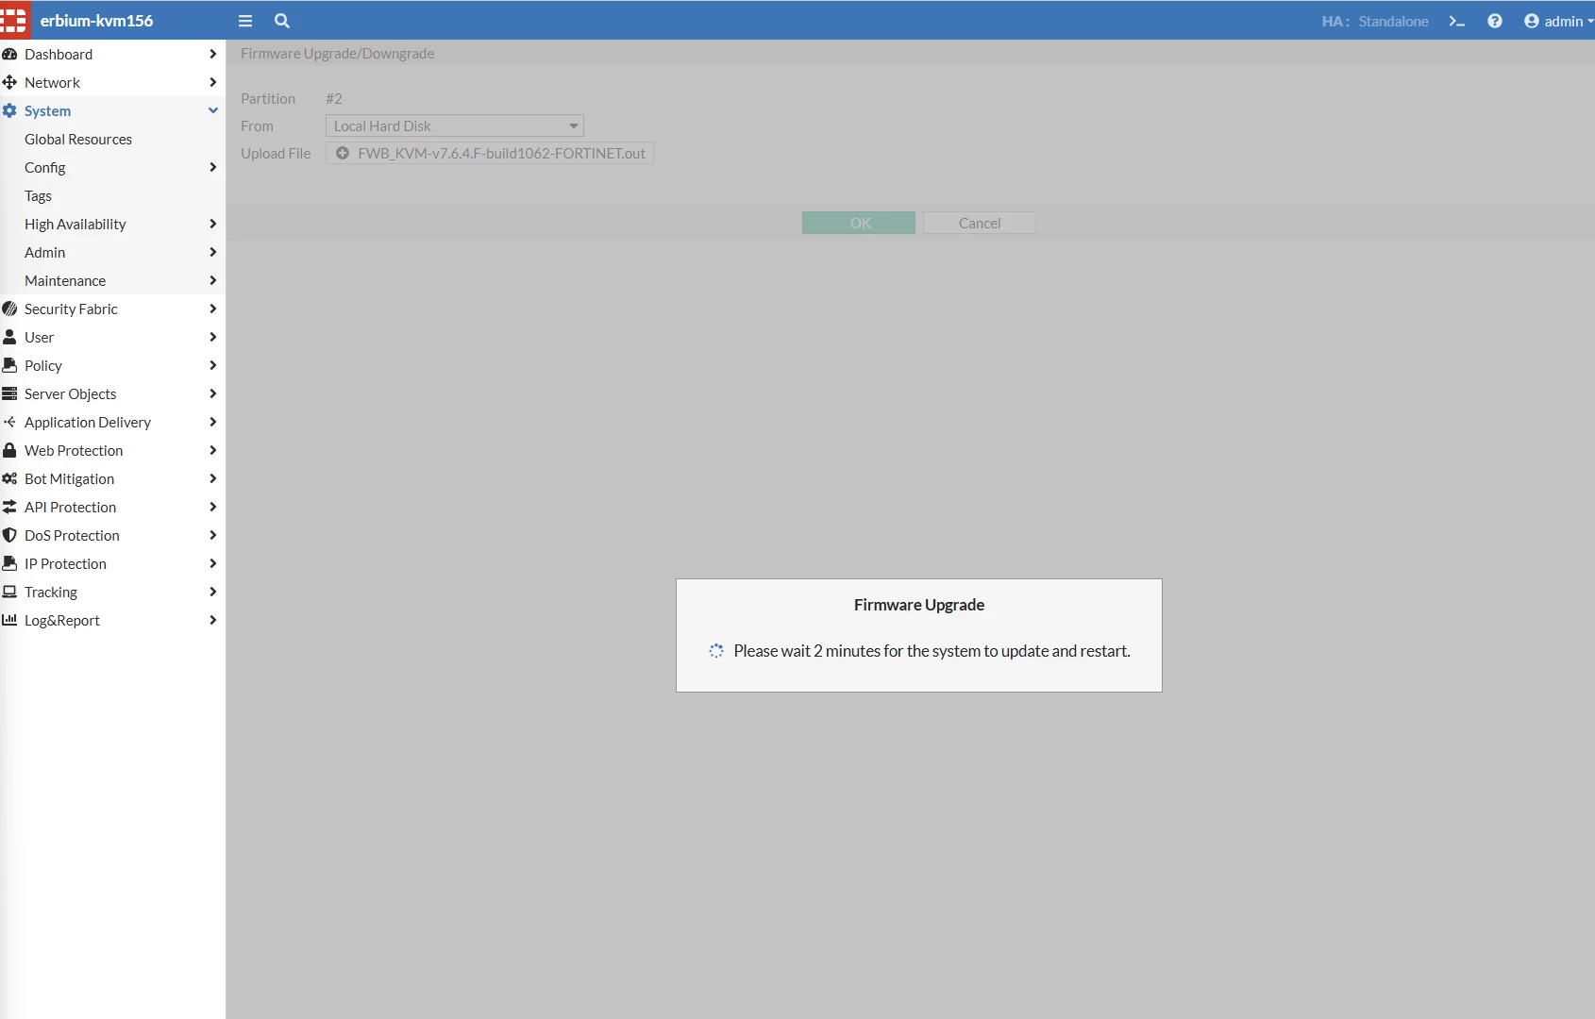Click the Cancel button

(980, 223)
